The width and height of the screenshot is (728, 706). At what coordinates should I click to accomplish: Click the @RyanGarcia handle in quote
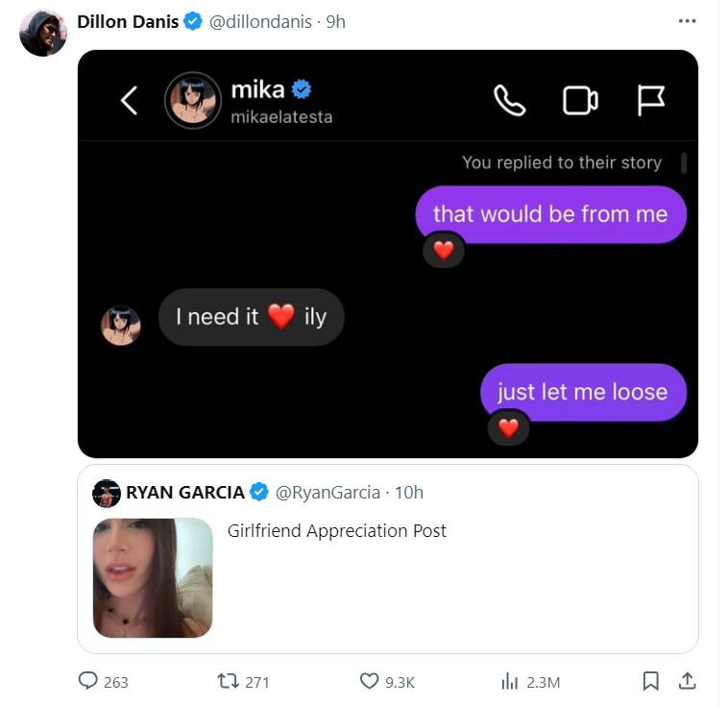[327, 492]
